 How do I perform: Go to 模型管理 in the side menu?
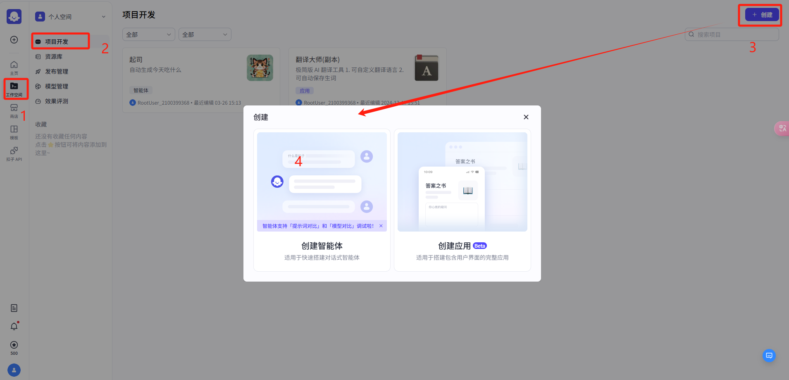click(x=57, y=86)
